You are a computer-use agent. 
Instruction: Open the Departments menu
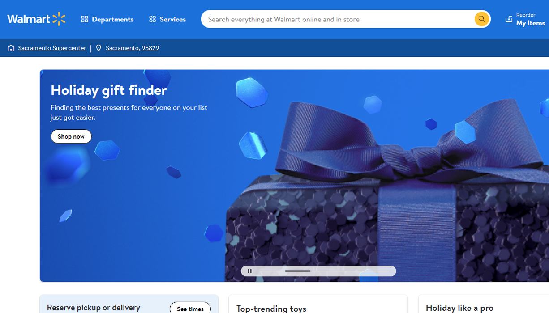[107, 19]
